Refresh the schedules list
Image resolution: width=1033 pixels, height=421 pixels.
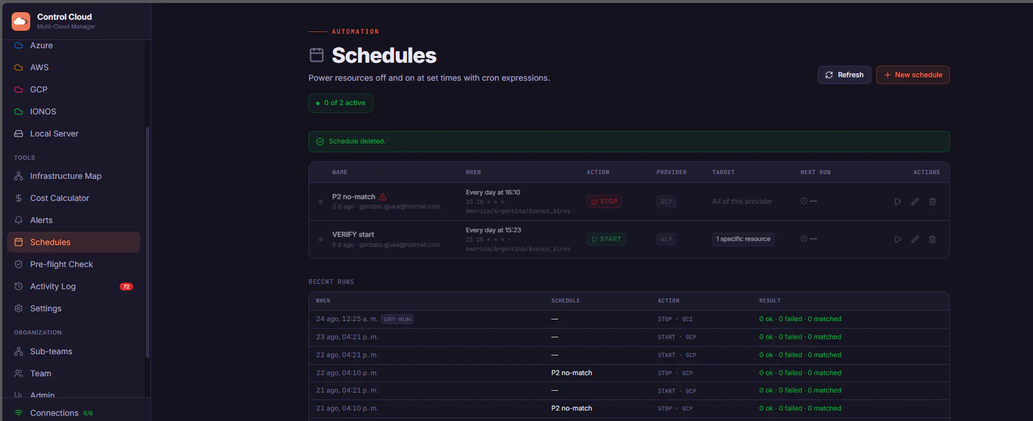[844, 75]
